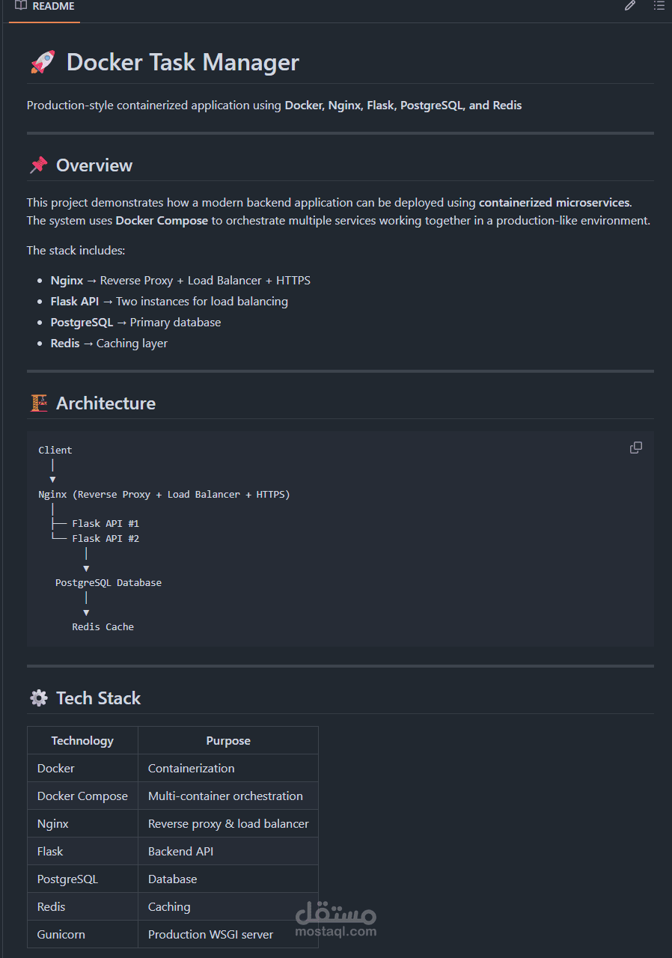
Task: Click the Overview section heading
Action: (94, 165)
